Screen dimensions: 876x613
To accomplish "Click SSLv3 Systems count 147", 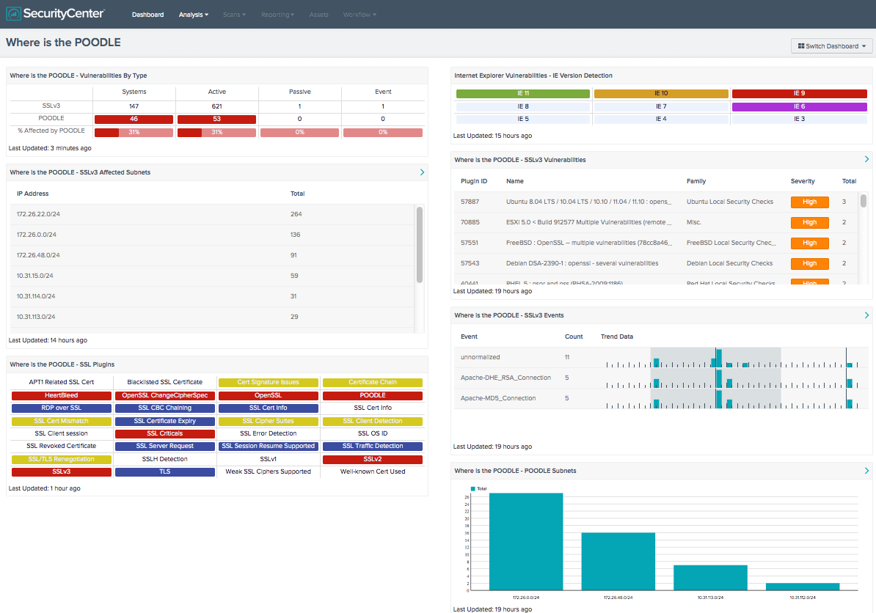I will coord(134,106).
